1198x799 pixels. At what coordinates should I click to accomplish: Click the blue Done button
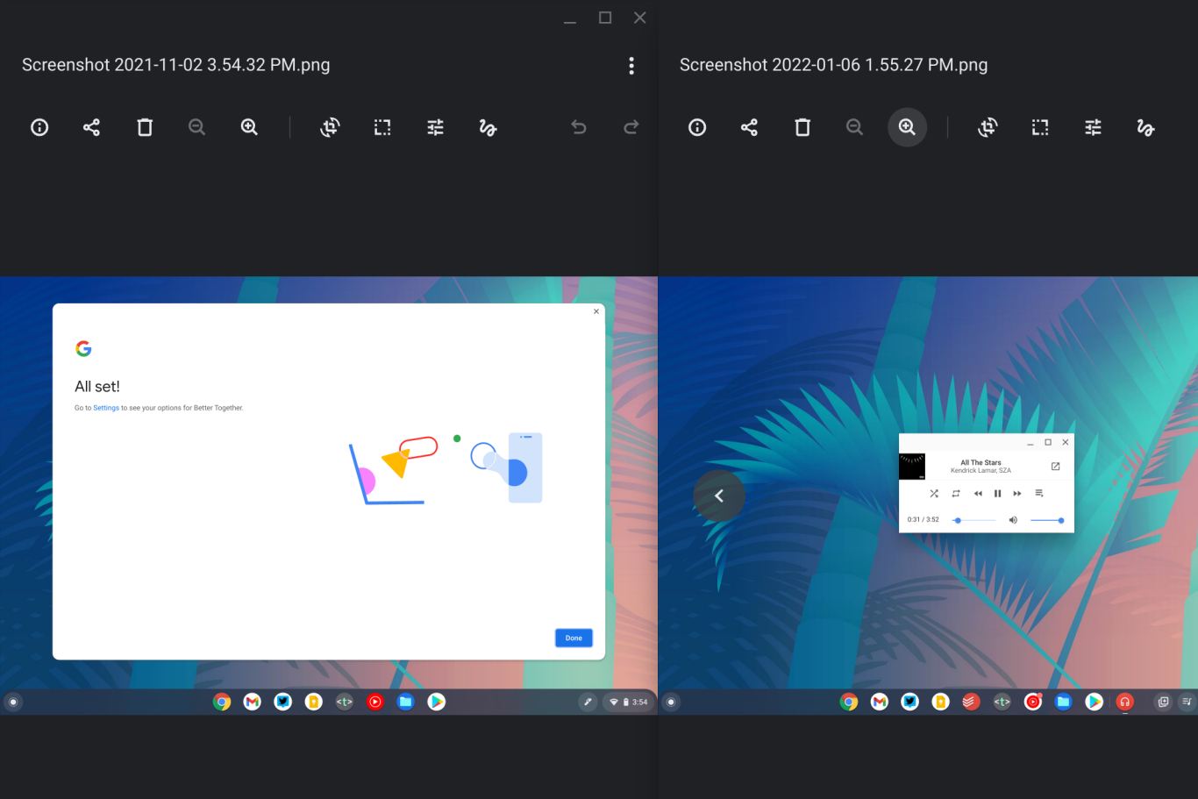(x=574, y=638)
